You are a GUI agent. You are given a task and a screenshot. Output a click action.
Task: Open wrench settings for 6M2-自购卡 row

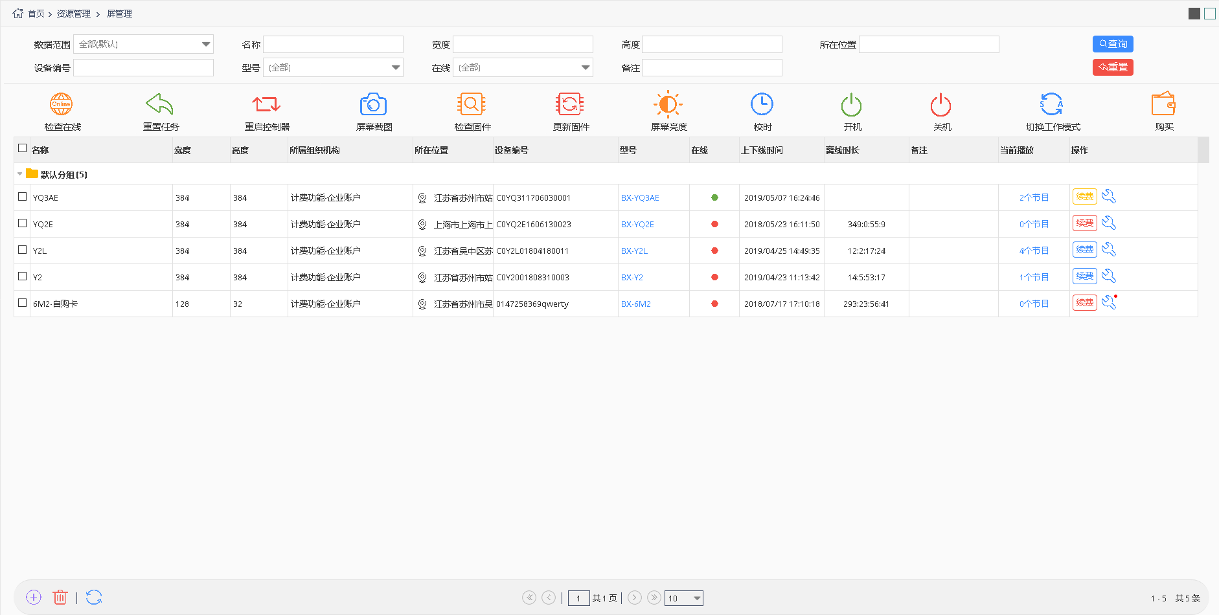tap(1109, 302)
